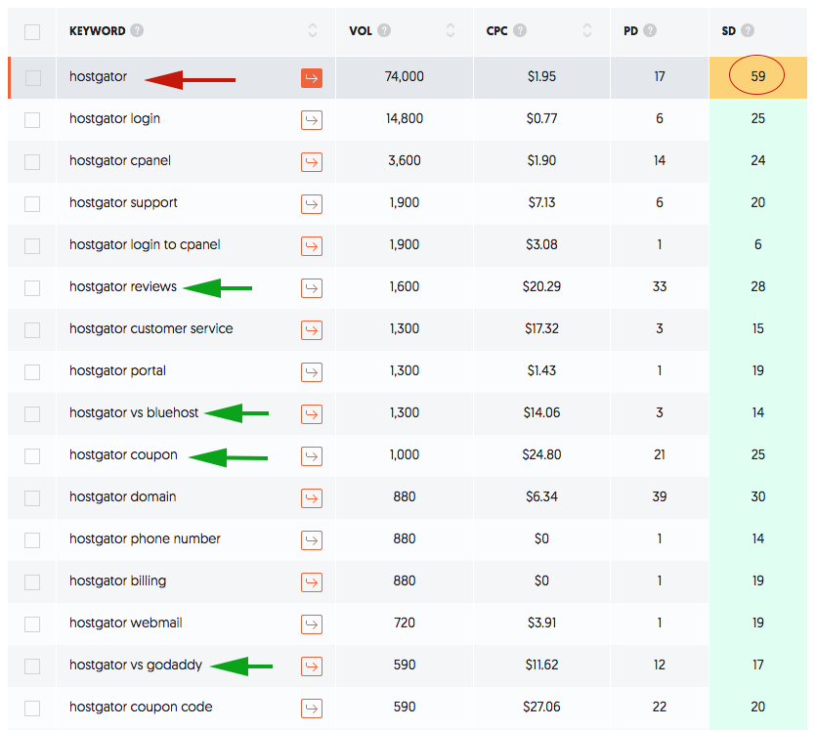Viewport: 816px width, 730px height.
Task: Open the hostgator vs godaddy keyword
Action: [x=136, y=665]
